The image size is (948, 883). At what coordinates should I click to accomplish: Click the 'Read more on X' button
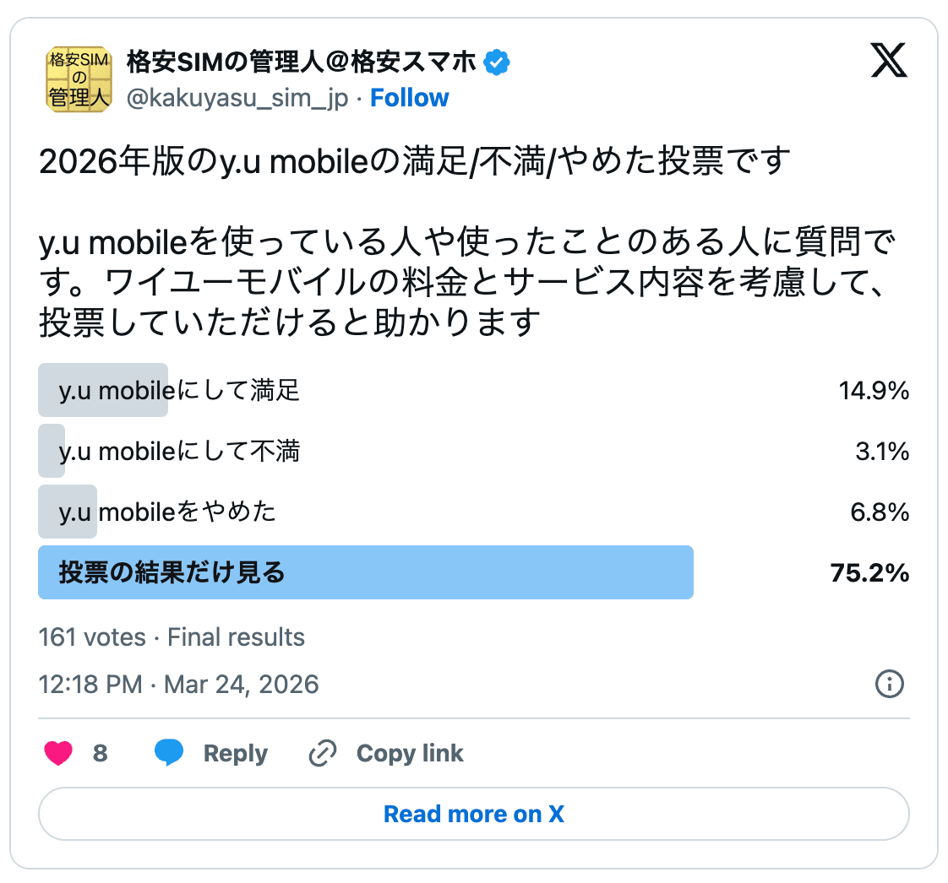(x=474, y=813)
